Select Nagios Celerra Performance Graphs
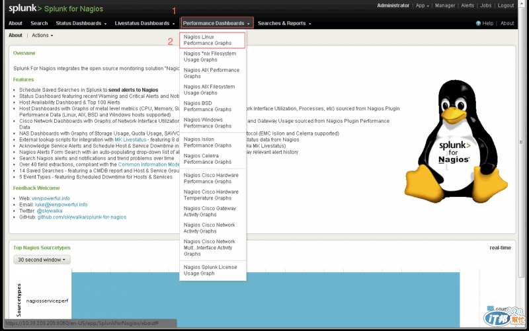Screen dimensions: 529x331 213,159
